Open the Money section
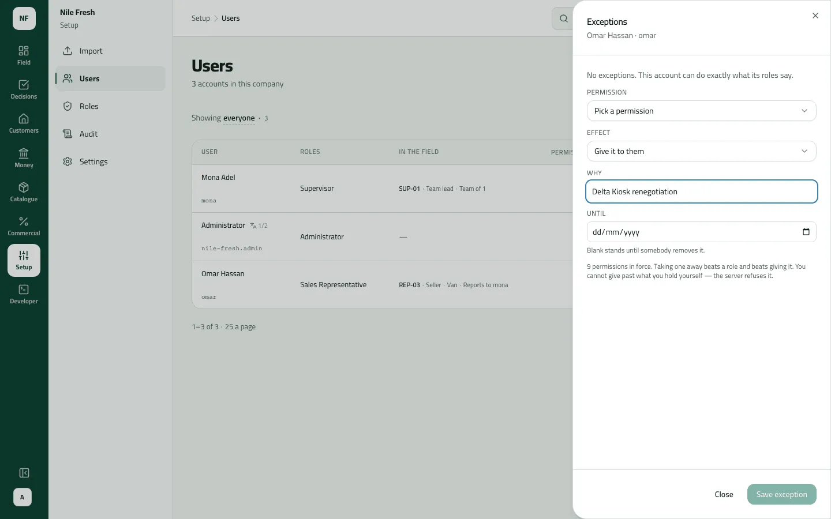This screenshot has height=519, width=831. [x=24, y=158]
